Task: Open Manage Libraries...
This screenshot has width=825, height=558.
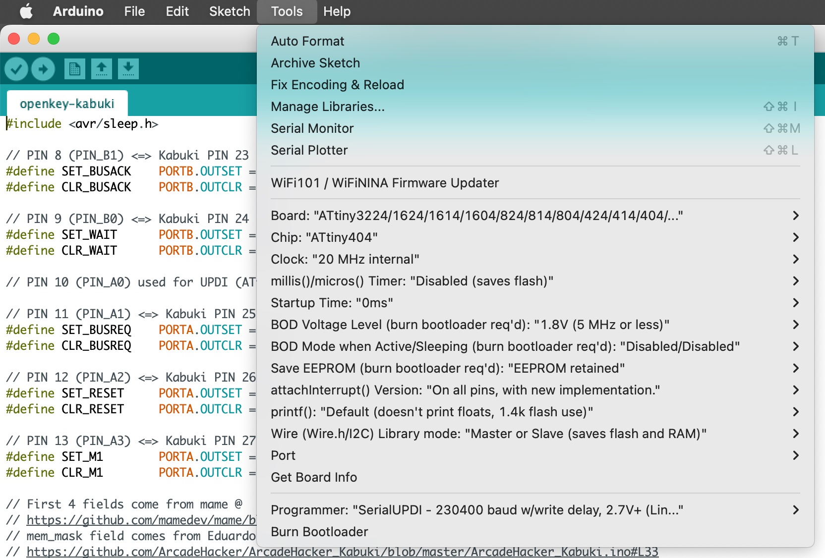Action: point(535,107)
